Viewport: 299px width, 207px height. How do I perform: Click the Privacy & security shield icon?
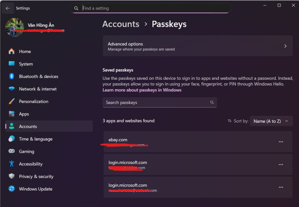coord(12,176)
